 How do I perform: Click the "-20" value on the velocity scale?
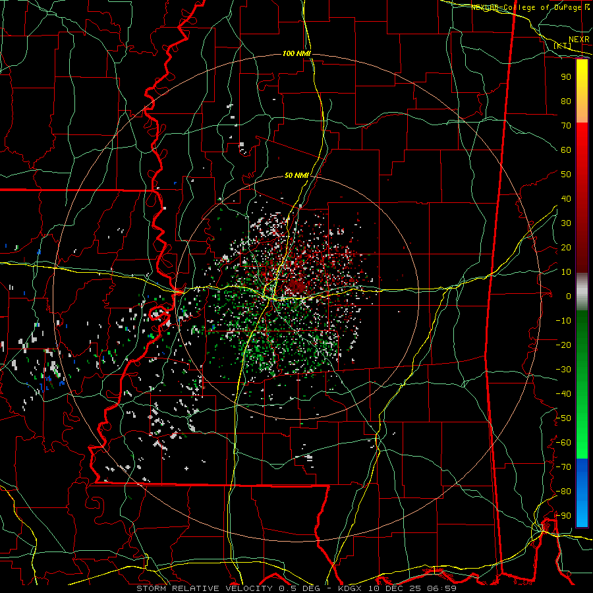click(563, 345)
